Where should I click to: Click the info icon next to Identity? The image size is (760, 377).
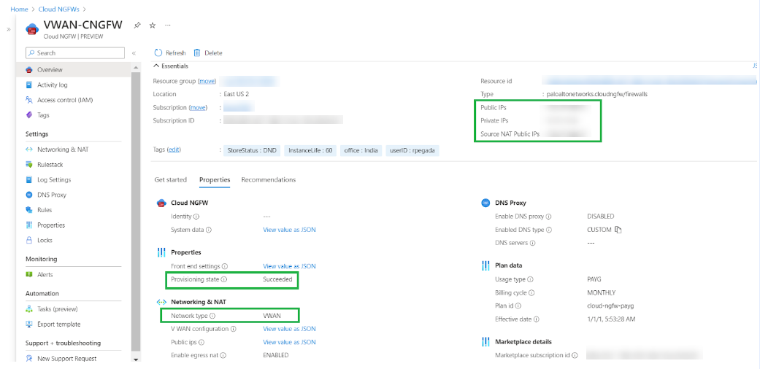[196, 217]
